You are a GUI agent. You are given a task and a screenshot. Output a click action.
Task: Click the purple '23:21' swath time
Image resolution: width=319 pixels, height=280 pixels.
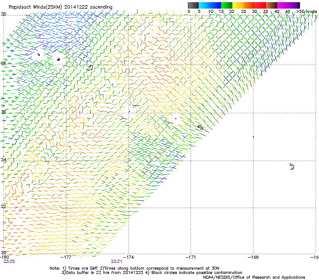coord(116,261)
